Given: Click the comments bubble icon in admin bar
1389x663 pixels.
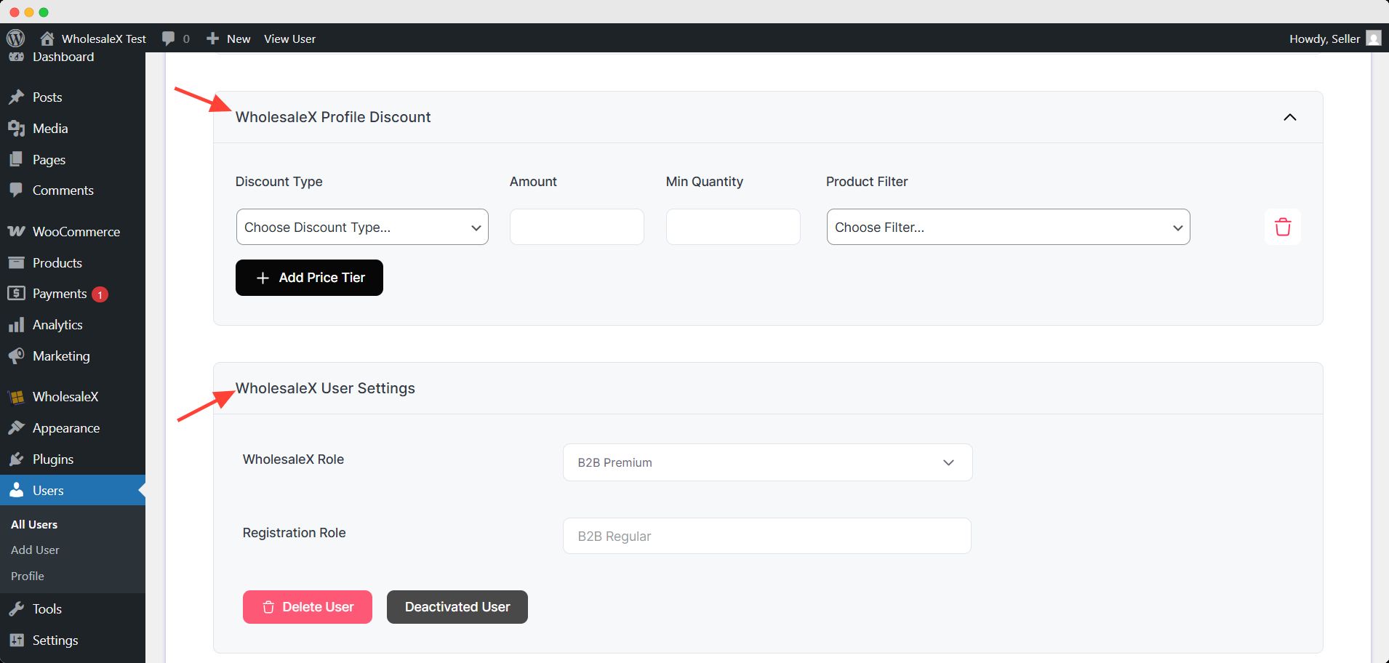Looking at the screenshot, I should point(168,39).
